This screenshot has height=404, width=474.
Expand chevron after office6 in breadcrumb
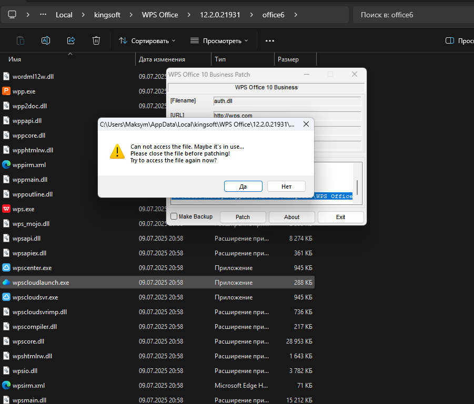[296, 15]
